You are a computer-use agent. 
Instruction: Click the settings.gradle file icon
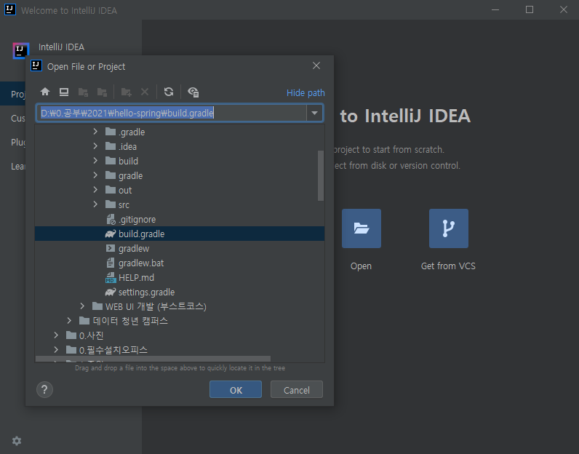(111, 292)
